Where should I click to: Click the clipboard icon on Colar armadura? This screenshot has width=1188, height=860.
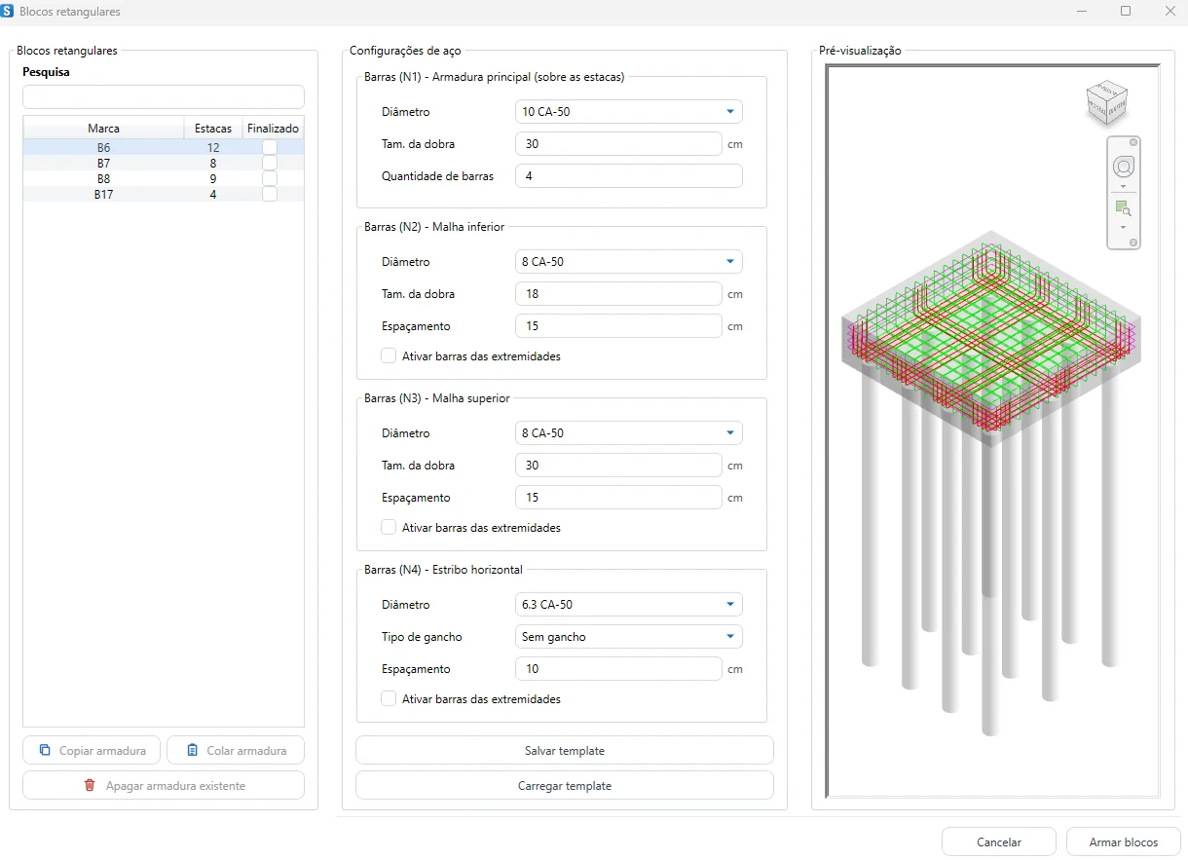point(192,750)
